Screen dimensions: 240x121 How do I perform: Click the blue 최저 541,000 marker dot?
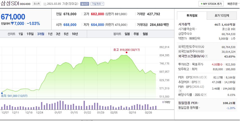click(x=2, y=93)
